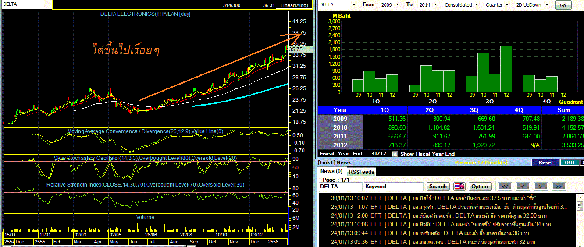Open the DELTA symbol dropdown in the chart window

(48, 4)
